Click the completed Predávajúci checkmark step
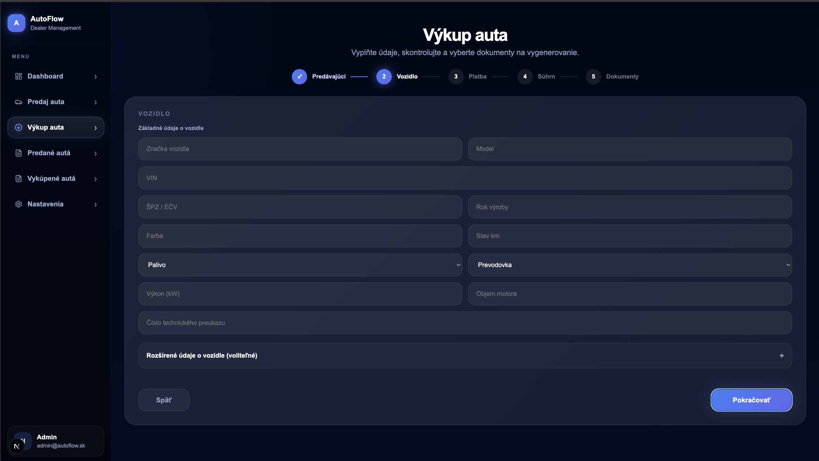 pos(299,77)
